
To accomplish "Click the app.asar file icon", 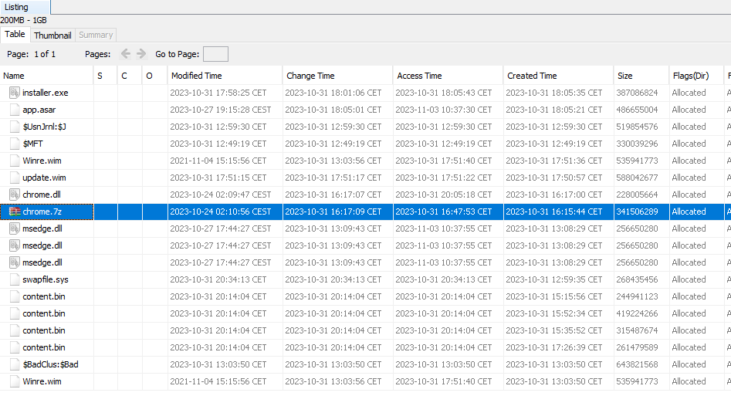I will [x=14, y=110].
